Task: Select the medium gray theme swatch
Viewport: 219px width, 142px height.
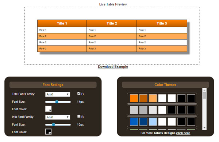Action: 143,110
